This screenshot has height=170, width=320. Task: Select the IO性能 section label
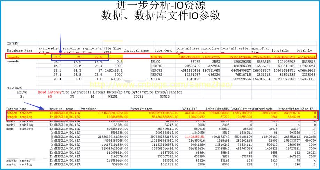tap(13, 43)
